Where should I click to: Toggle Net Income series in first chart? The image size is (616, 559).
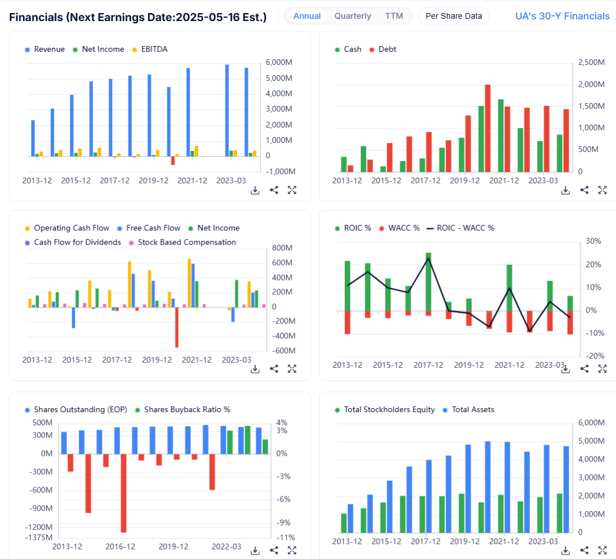coord(103,50)
